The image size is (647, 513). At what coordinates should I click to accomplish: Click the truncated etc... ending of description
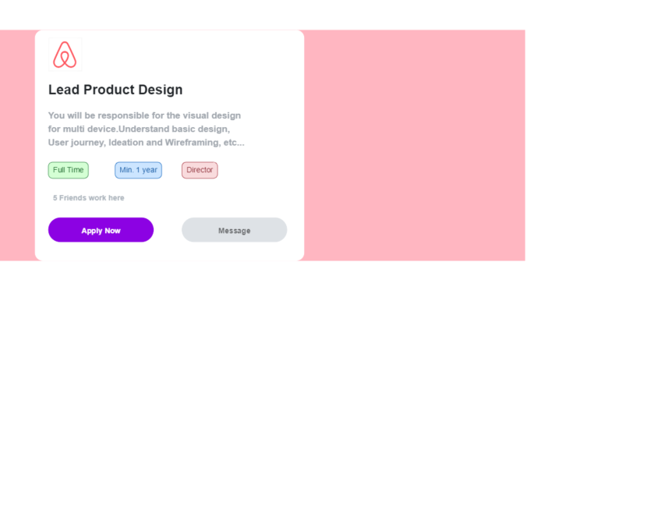pyautogui.click(x=234, y=143)
